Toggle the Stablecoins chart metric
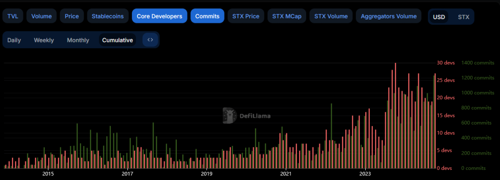The width and height of the screenshot is (500, 180). click(108, 16)
